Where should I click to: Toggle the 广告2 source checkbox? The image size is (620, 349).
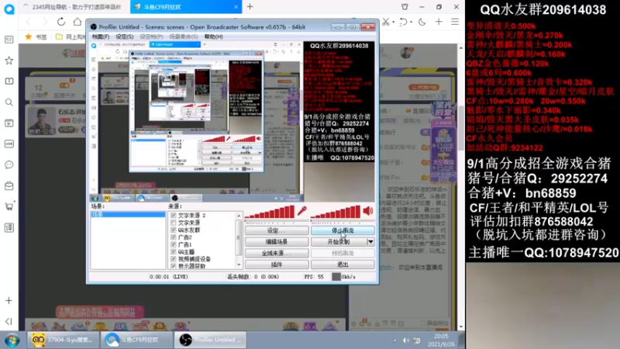pos(173,237)
